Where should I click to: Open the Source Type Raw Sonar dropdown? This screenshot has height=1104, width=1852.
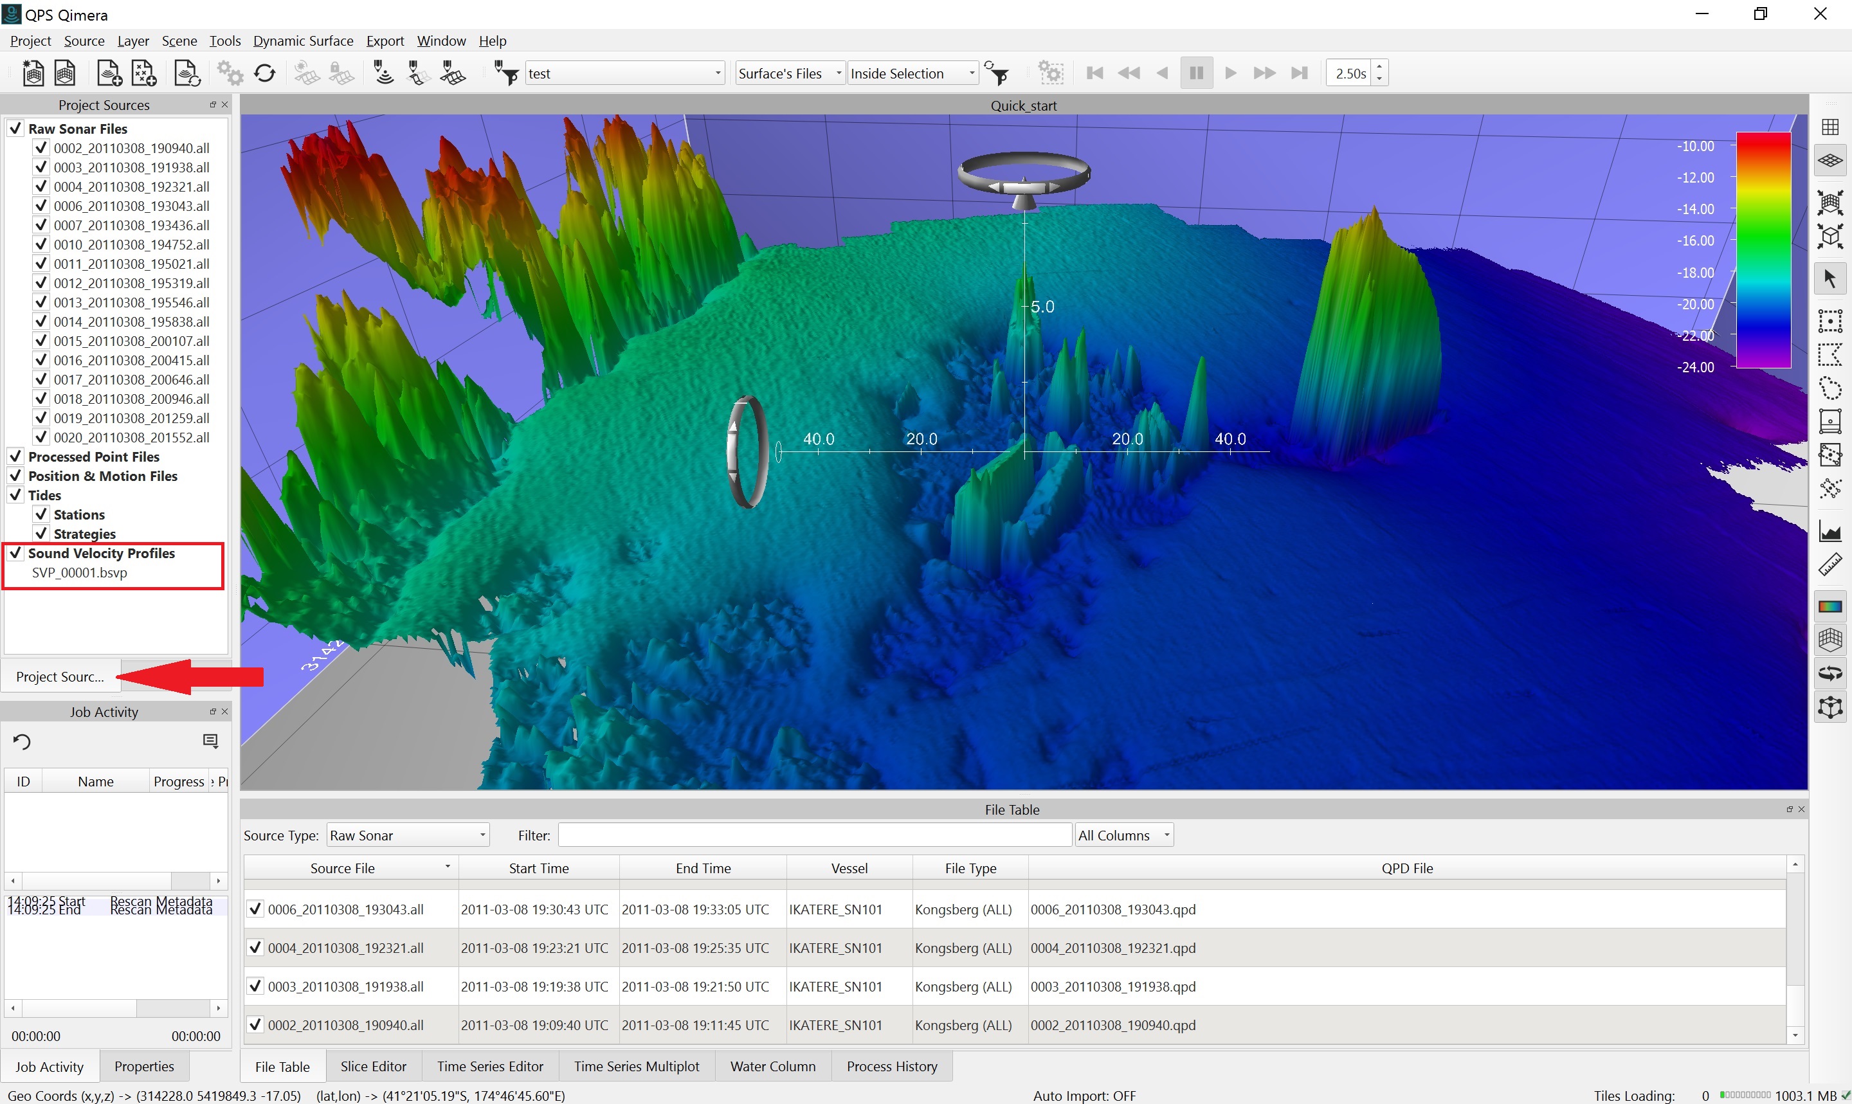tap(408, 835)
